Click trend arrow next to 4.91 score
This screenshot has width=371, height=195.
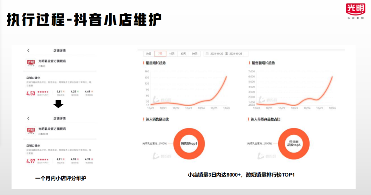pyautogui.click(x=64, y=159)
